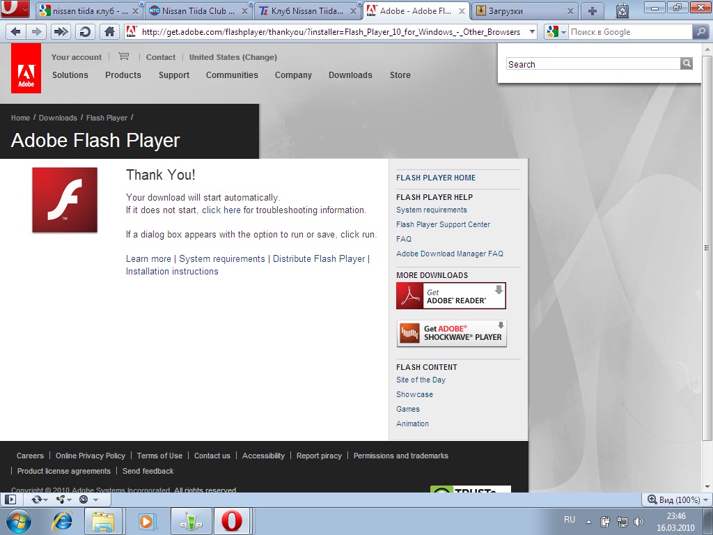Open the Opera Link sync icon
The height and width of the screenshot is (535, 713).
(36, 499)
